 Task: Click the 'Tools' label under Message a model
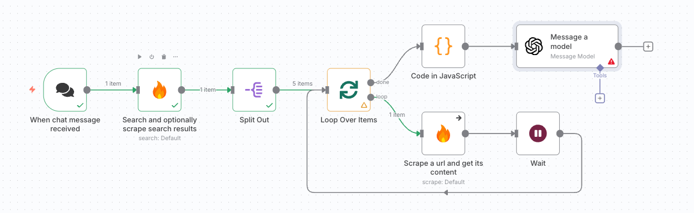pos(600,76)
